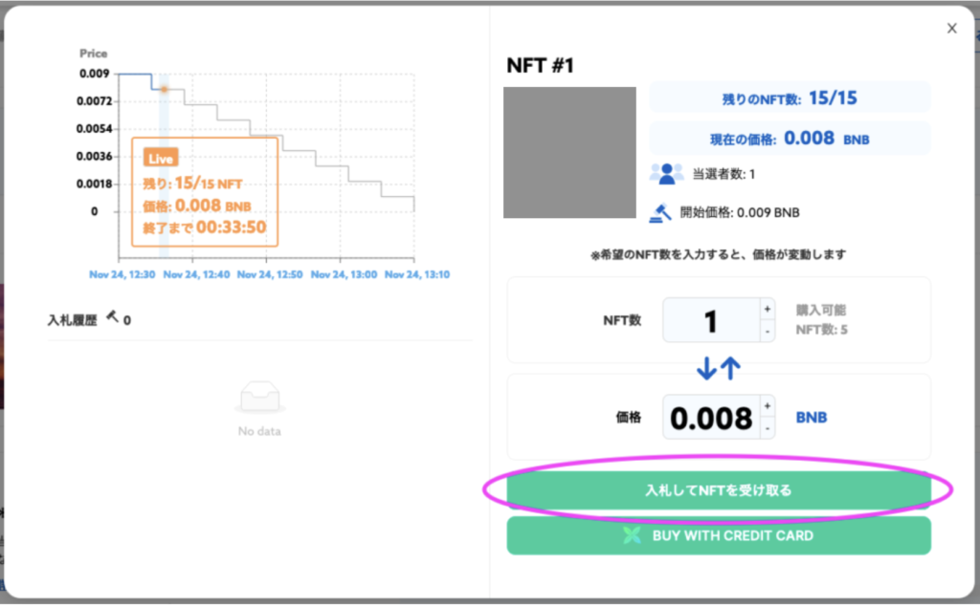Click the Price axis title on chart

tap(93, 54)
